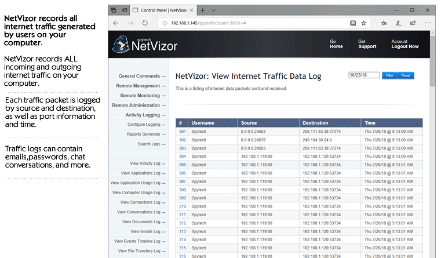The image size is (441, 258).
Task: Reload the page with Refresh icon
Action: pos(145,23)
